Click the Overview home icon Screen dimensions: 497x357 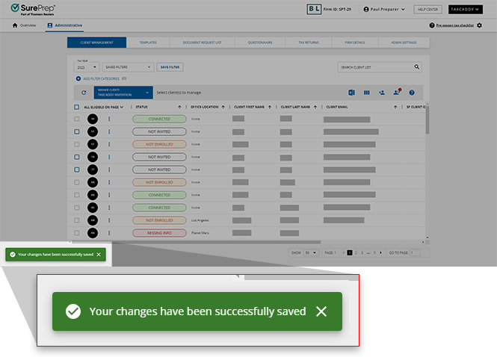[x=15, y=25]
